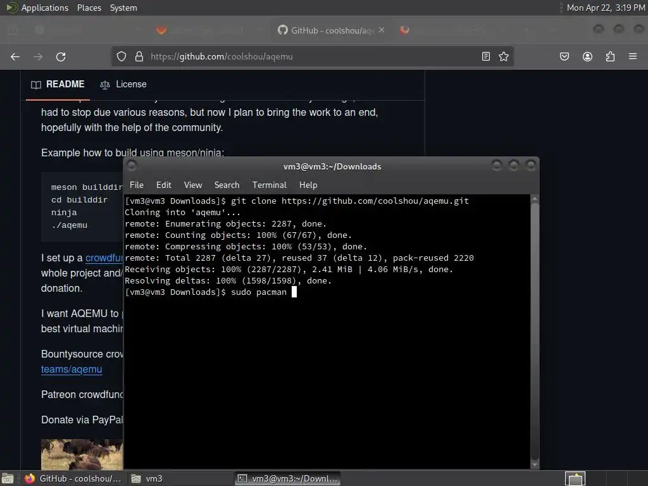This screenshot has height=486, width=648.
Task: Open the Firefox account icon
Action: [x=587, y=56]
